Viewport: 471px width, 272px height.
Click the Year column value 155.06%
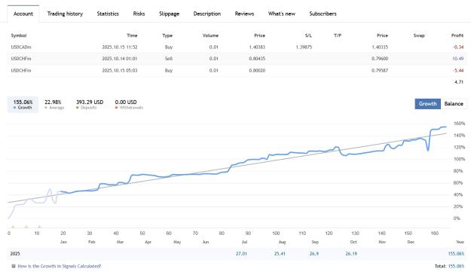[456, 254]
